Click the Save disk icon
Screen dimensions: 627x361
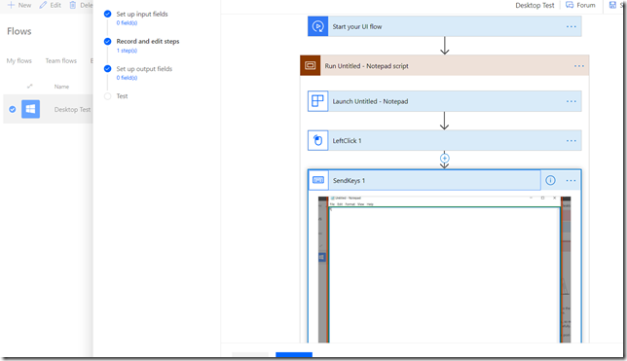pyautogui.click(x=612, y=5)
